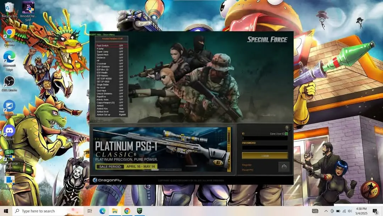Click the cheat menu title header
This screenshot has height=216, width=383.
pyautogui.click(x=112, y=39)
